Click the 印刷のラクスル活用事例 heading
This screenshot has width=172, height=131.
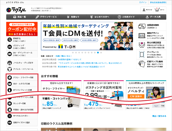[56, 124]
